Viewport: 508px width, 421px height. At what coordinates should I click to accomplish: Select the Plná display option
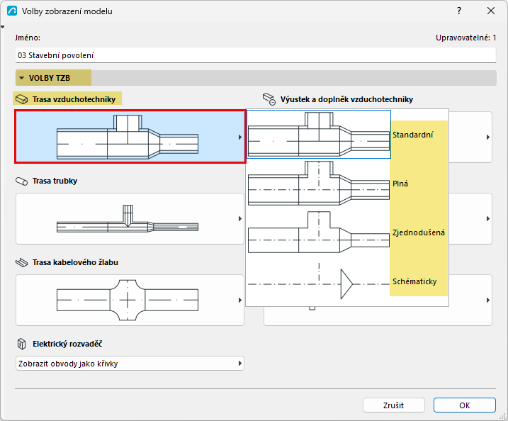pos(347,184)
